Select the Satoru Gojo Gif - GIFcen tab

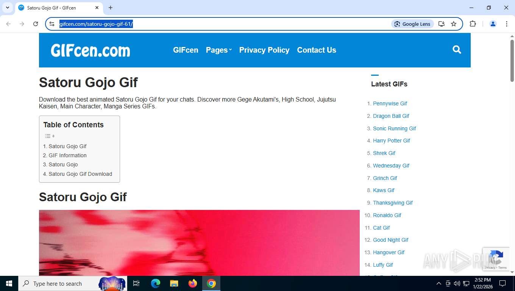tap(59, 8)
